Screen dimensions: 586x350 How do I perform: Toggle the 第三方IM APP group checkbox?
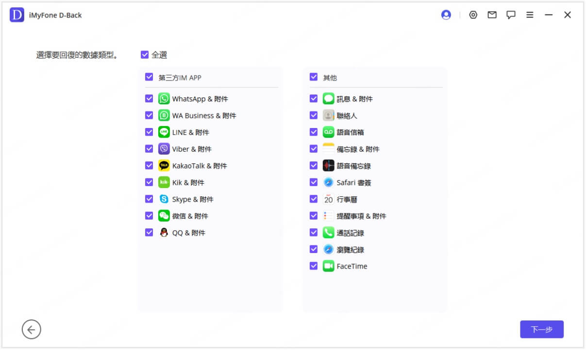(149, 77)
